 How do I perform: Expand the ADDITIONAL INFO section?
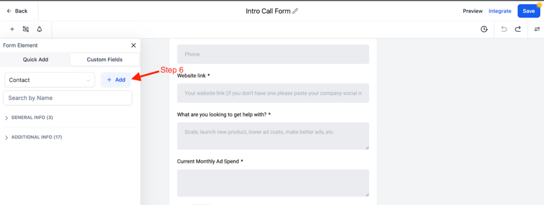(33, 137)
